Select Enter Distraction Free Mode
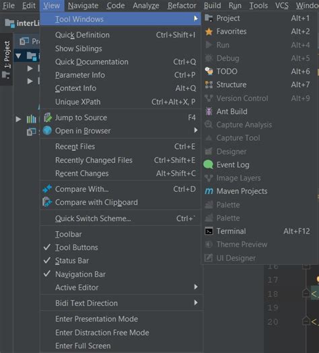This screenshot has width=319, height=353. pos(122,332)
